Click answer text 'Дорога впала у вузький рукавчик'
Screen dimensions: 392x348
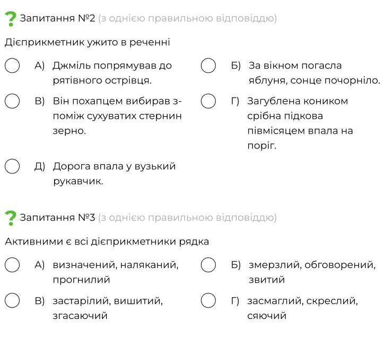click(114, 173)
